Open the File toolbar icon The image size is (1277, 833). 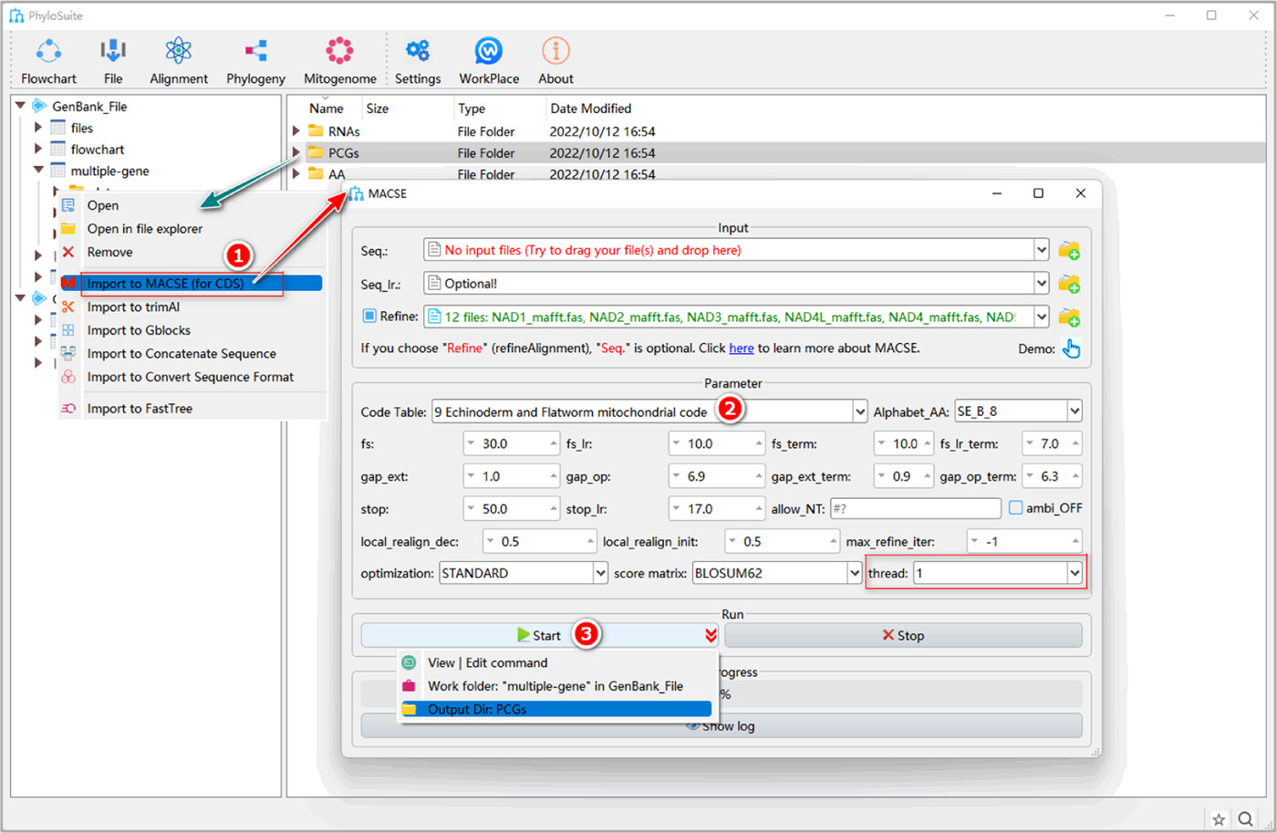coord(113,51)
